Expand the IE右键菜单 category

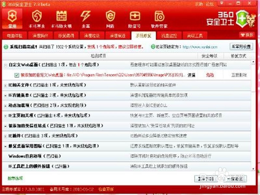[x=6, y=96]
